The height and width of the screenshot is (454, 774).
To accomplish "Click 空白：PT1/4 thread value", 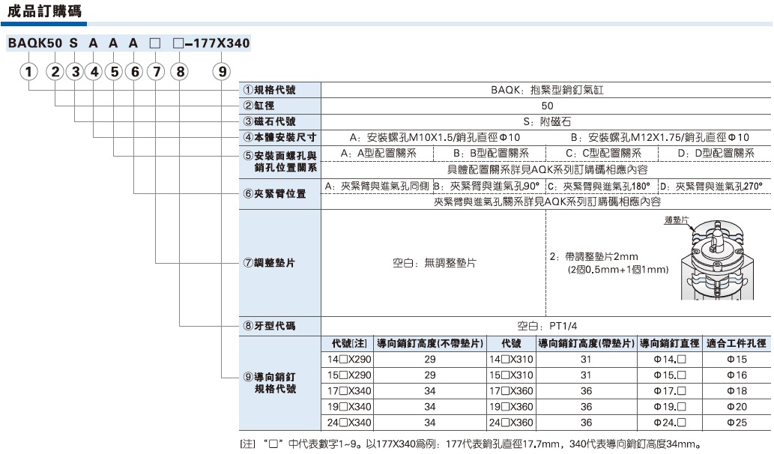I will [x=547, y=326].
